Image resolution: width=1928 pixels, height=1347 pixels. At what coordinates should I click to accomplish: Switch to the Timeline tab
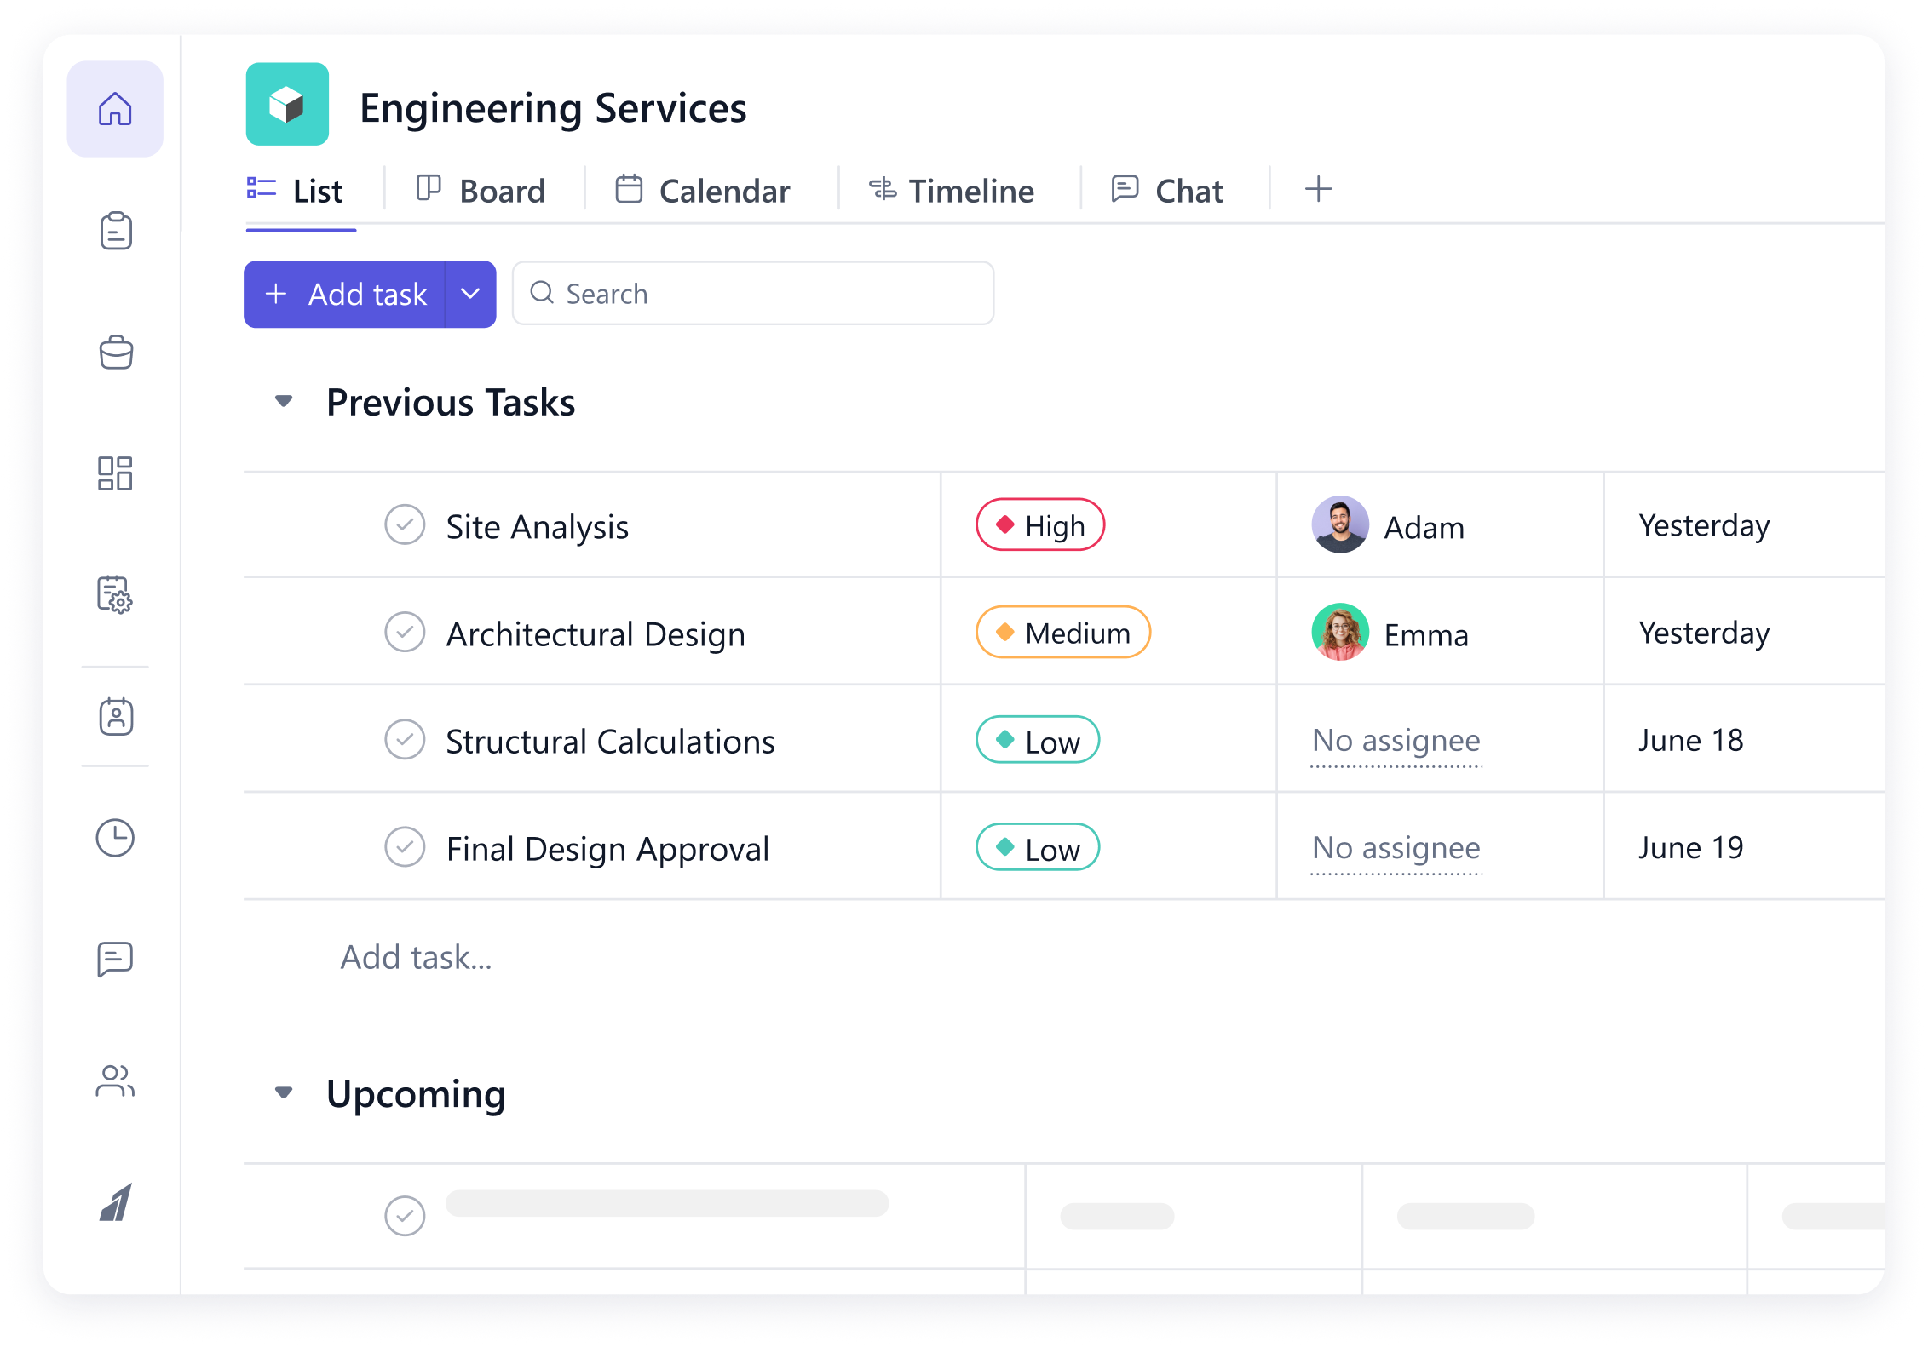pos(952,191)
